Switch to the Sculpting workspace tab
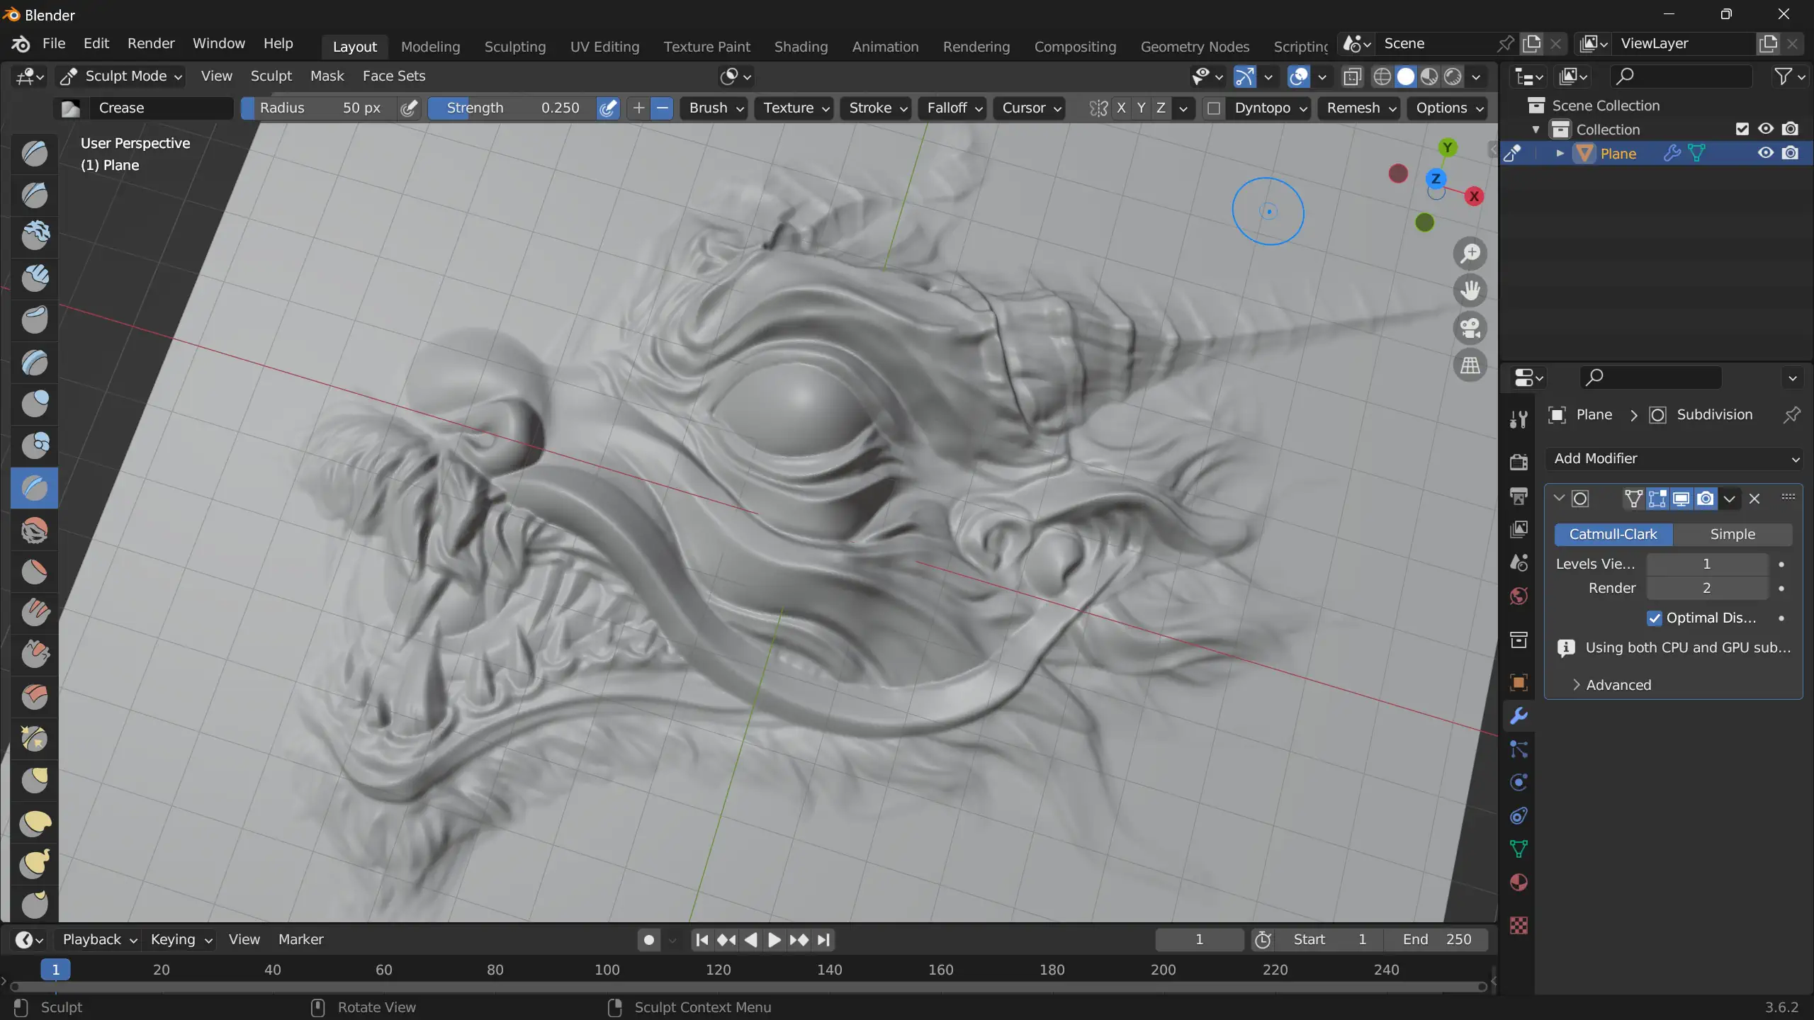 (x=515, y=46)
